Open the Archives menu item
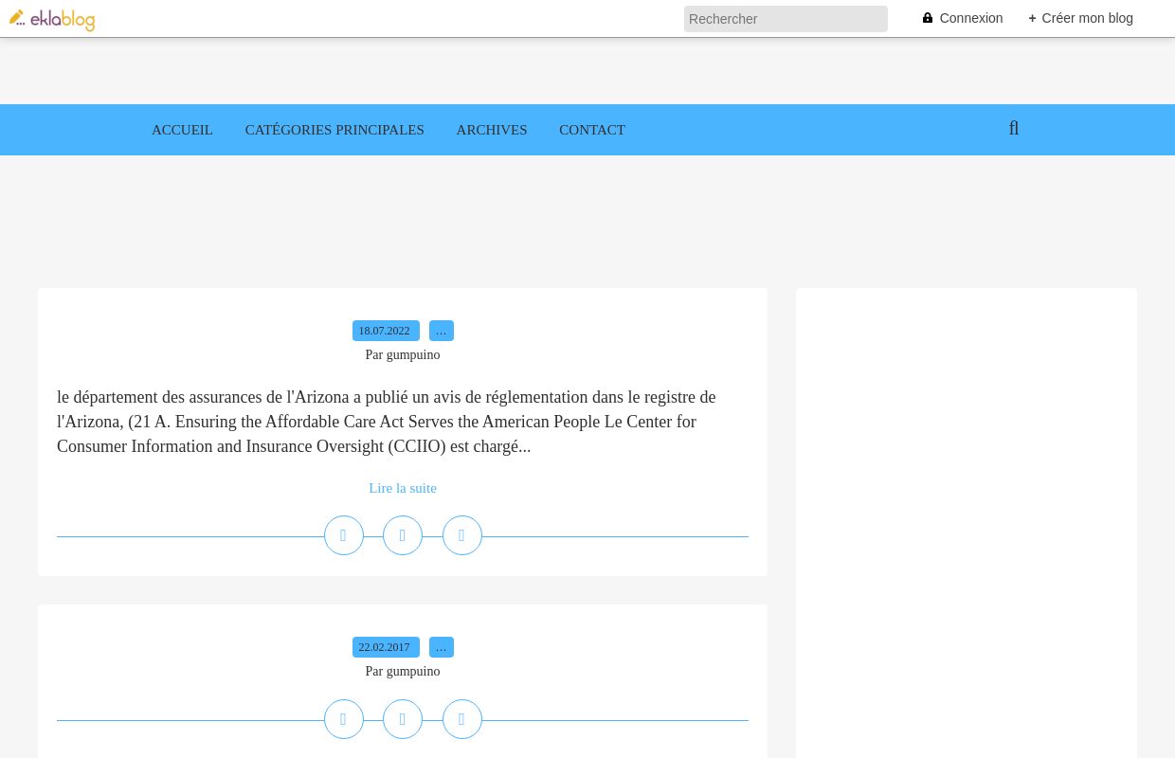The height and width of the screenshot is (758, 1175). pos(492,130)
